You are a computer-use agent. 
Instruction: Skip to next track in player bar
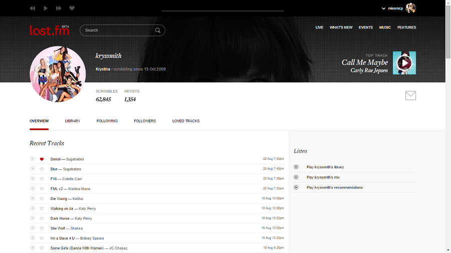59,9
